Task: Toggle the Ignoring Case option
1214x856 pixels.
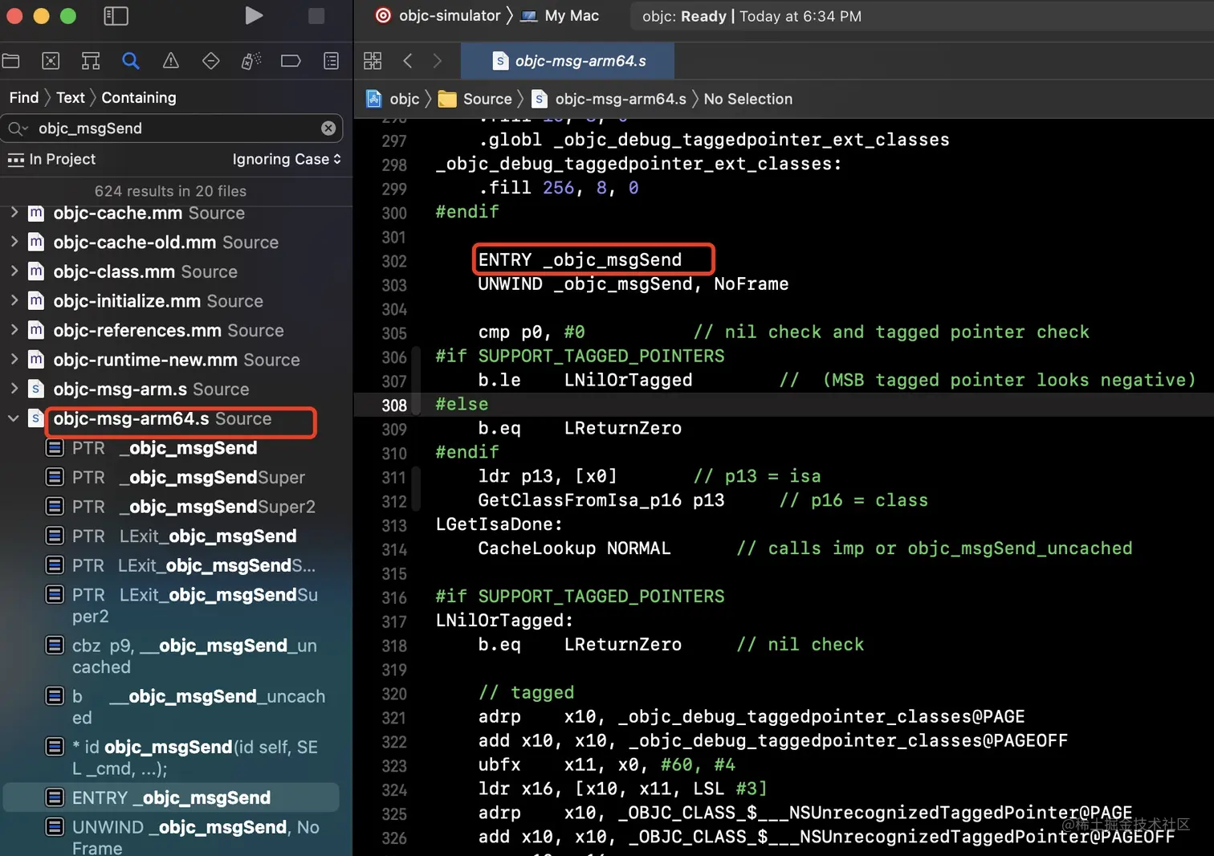Action: (x=287, y=160)
